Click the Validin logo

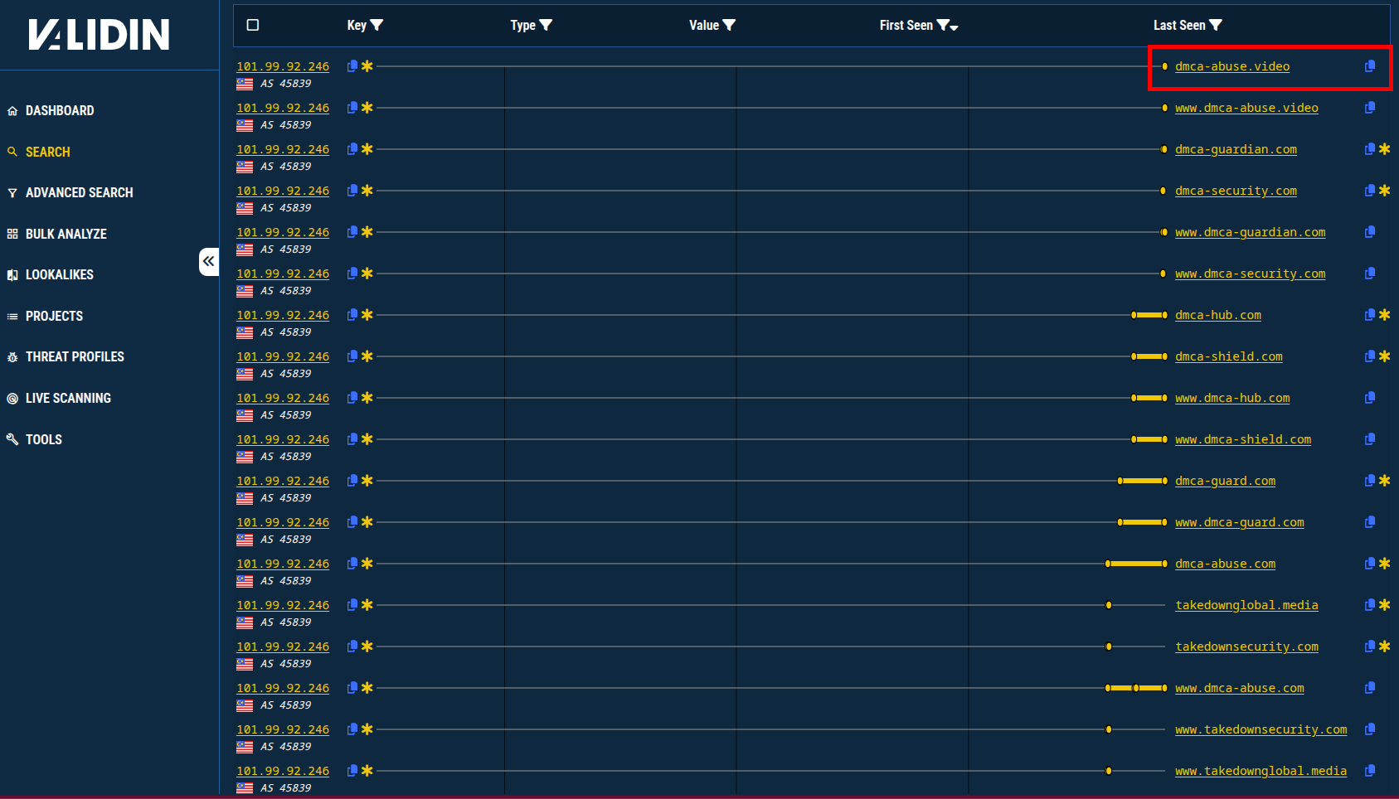(x=99, y=35)
